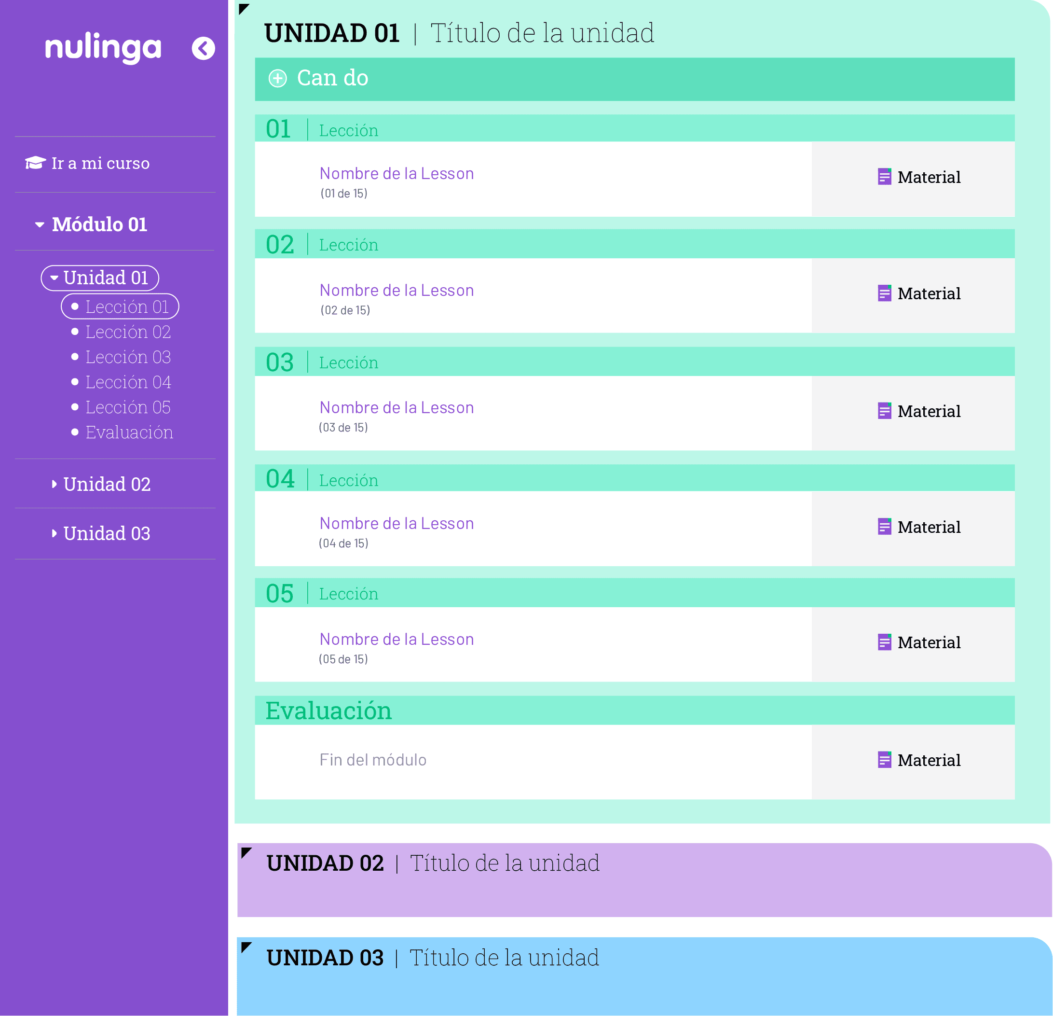The height and width of the screenshot is (1016, 1053).
Task: Select Lección 04 in the sidebar
Action: 122,382
